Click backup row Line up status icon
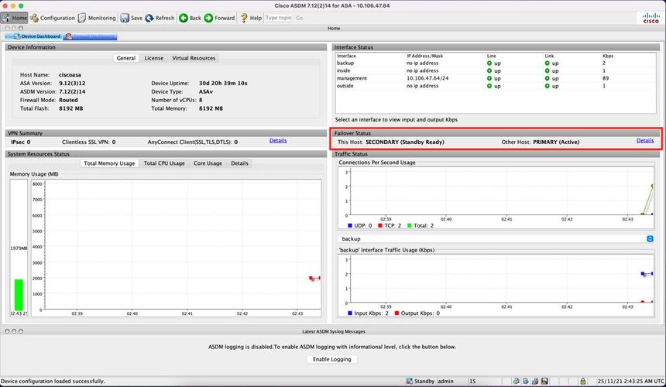 point(489,63)
